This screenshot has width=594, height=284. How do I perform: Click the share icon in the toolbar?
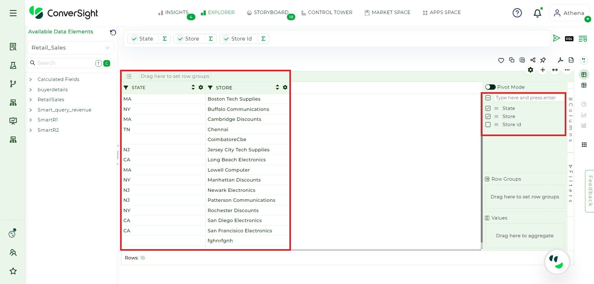(533, 60)
